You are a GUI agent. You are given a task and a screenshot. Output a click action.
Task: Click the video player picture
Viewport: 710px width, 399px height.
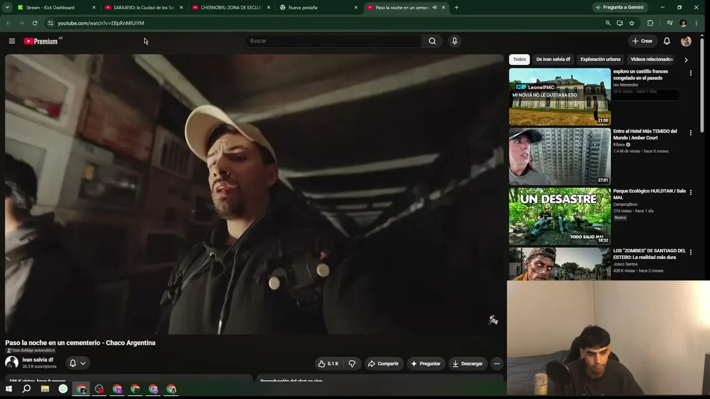click(x=254, y=195)
